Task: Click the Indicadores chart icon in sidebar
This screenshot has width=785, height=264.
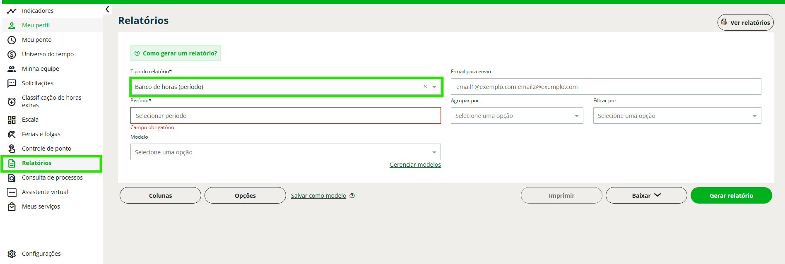Action: click(12, 11)
